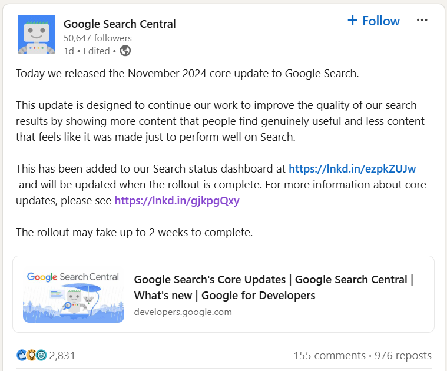
Task: Click the blue thumbs-up Like reaction icon
Action: [x=22, y=356]
